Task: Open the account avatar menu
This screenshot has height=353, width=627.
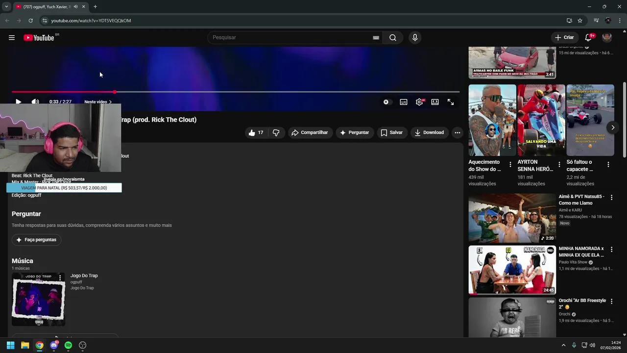Action: coord(607,38)
